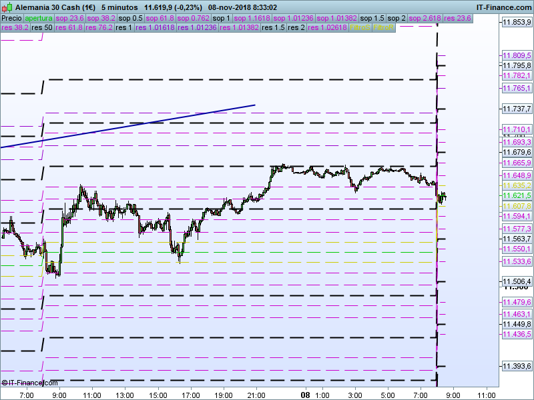Click the Alemania 30 Cash (1€) instrument title

(55, 7)
